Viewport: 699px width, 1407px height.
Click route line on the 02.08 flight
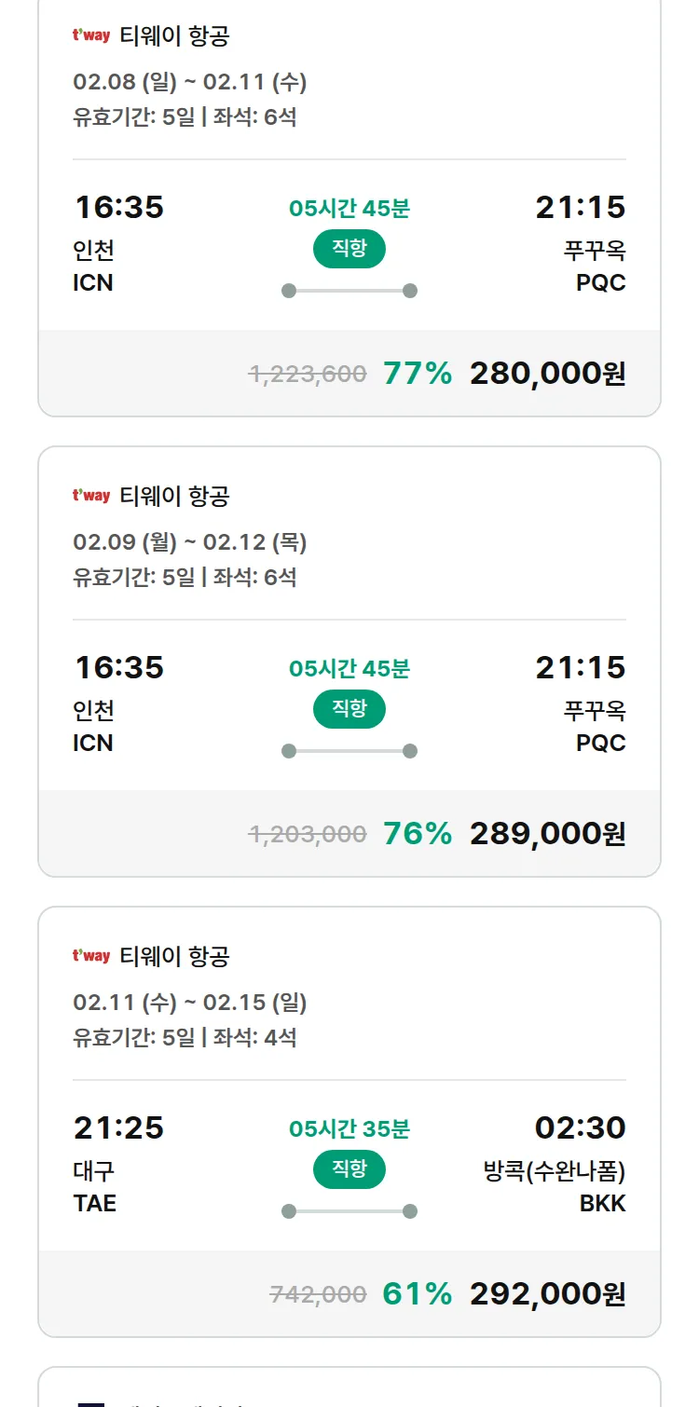[349, 291]
